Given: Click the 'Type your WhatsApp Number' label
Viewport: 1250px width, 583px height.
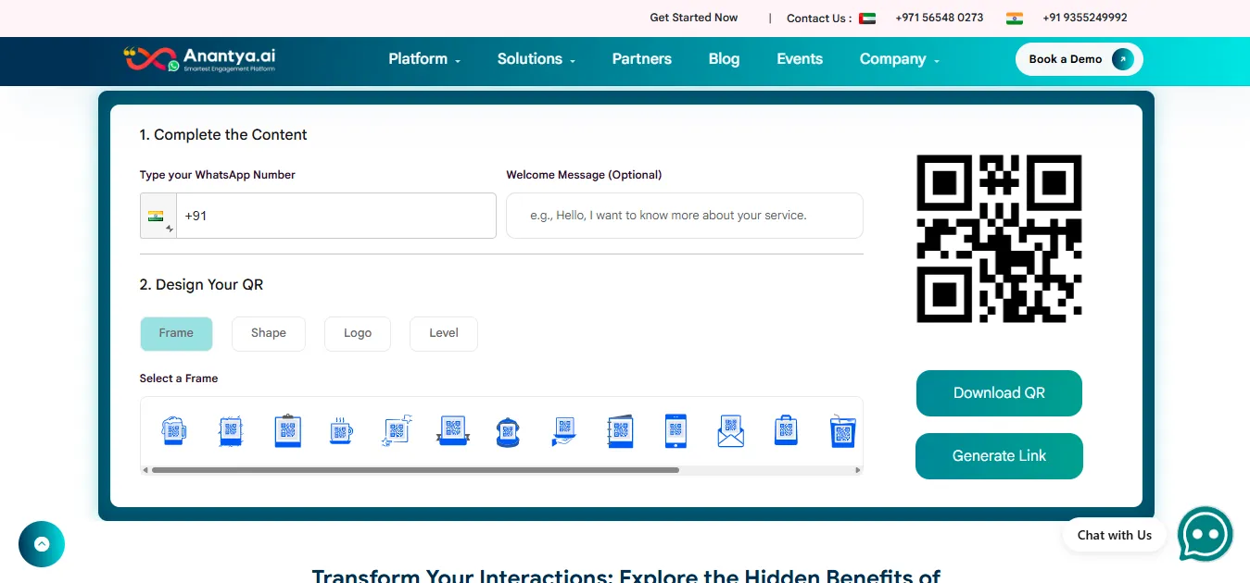Looking at the screenshot, I should tap(218, 175).
